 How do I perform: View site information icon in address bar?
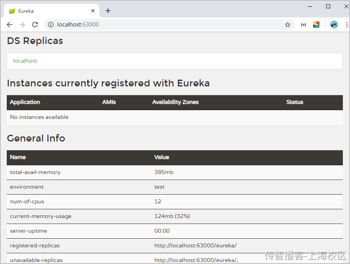(x=51, y=25)
